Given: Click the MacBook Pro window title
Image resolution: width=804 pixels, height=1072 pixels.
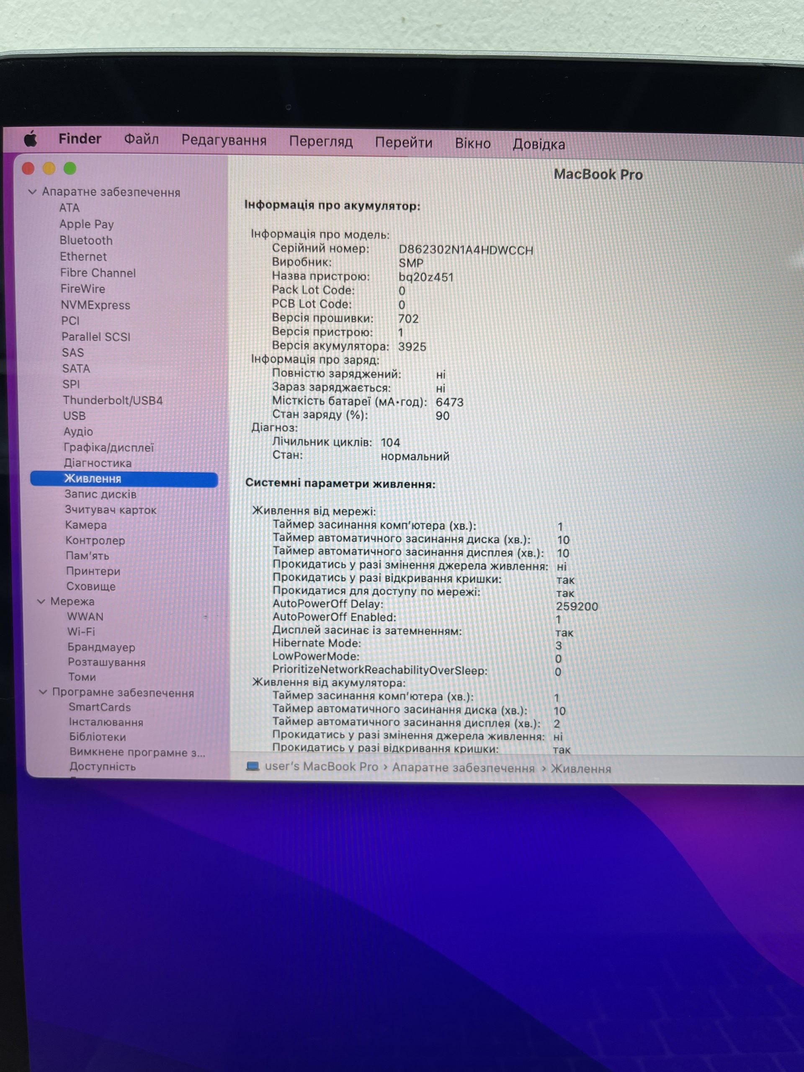Looking at the screenshot, I should click(x=598, y=175).
